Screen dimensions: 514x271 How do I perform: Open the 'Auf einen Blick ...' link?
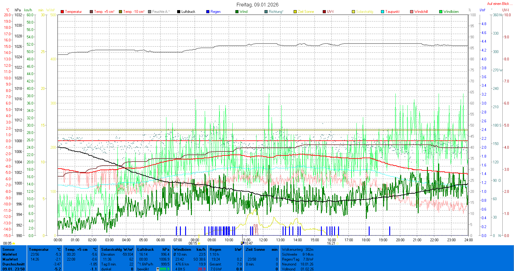tap(500, 4)
